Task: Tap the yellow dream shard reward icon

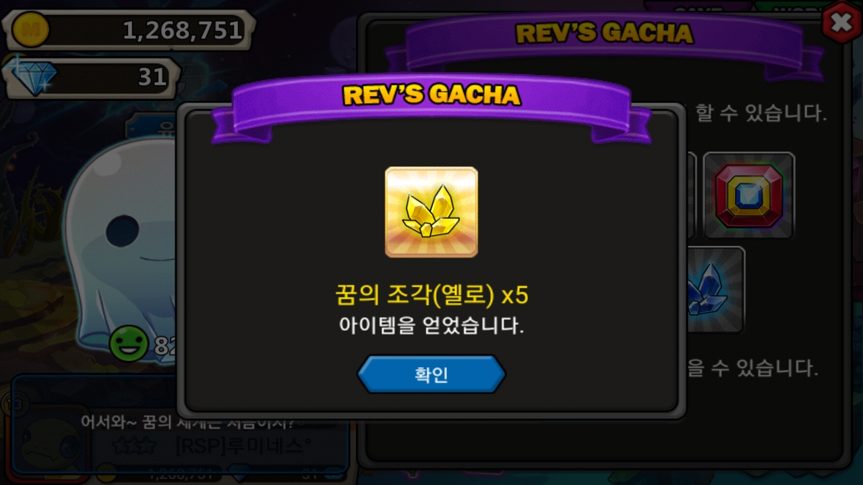Action: click(431, 212)
